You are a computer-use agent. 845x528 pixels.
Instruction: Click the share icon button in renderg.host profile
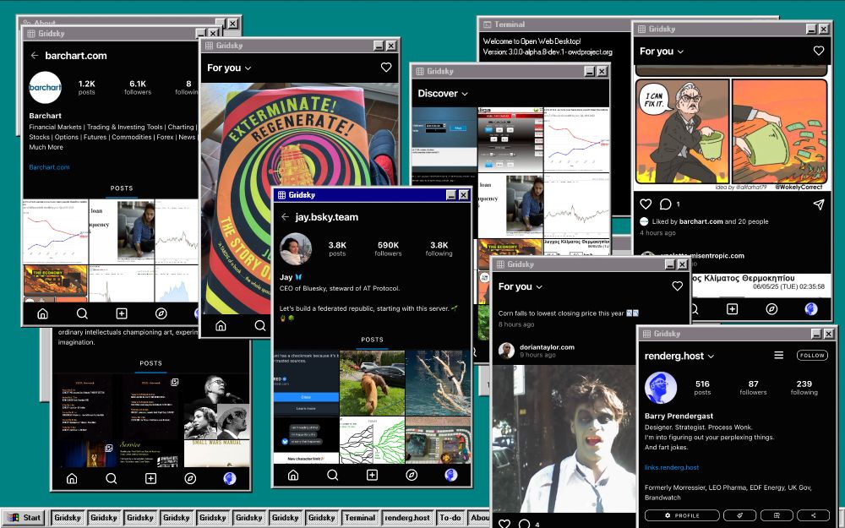click(x=813, y=515)
